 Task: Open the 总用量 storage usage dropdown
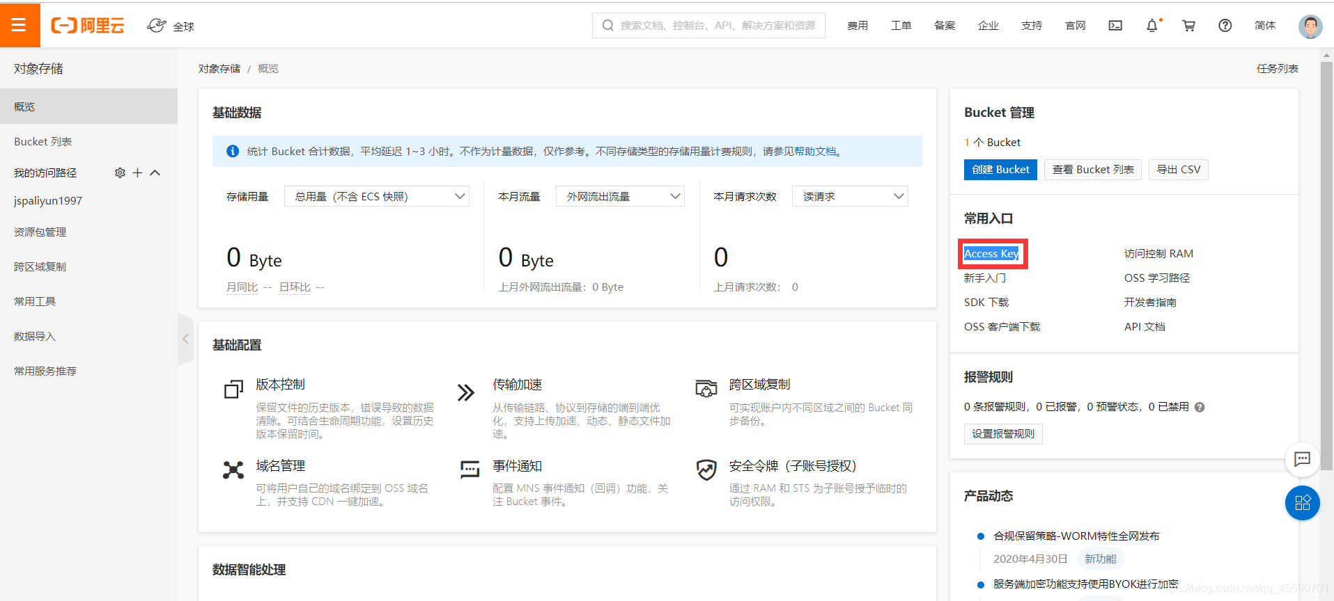[376, 196]
